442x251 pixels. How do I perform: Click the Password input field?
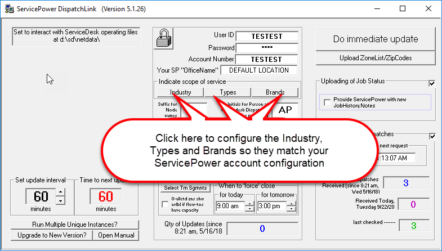[x=268, y=48]
